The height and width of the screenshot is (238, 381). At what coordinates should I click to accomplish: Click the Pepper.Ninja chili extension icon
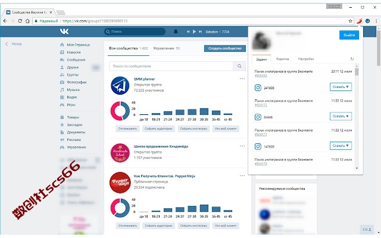click(360, 21)
